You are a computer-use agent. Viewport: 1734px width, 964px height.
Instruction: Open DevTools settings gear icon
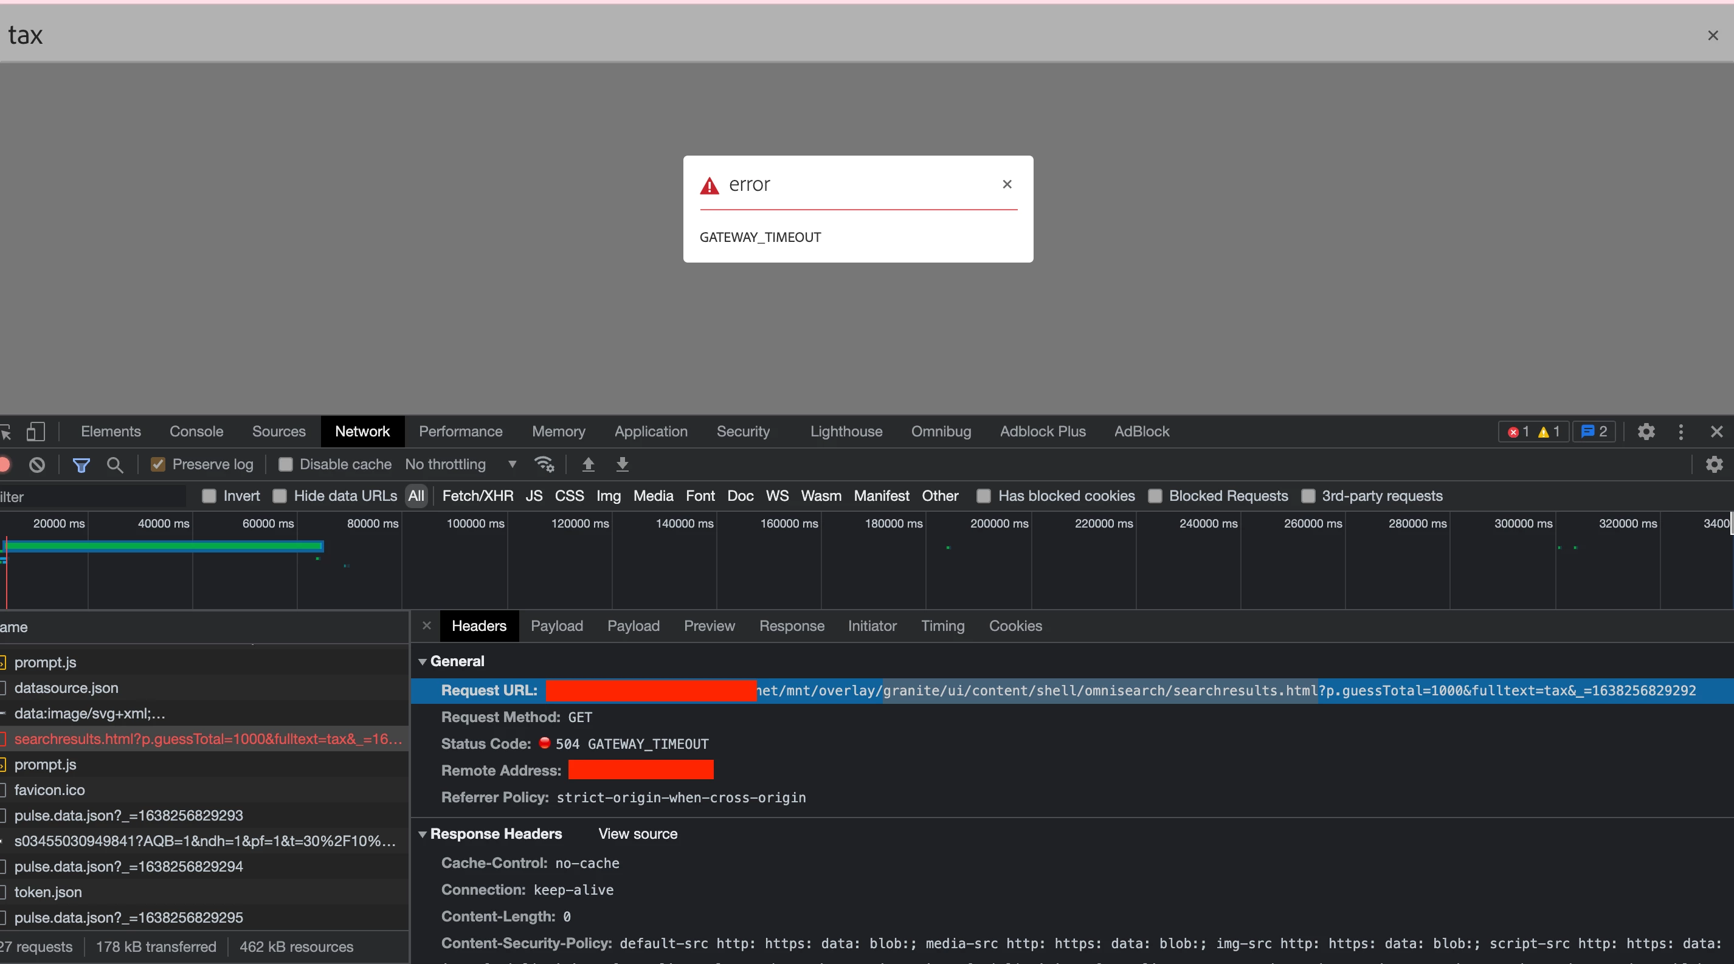tap(1646, 431)
